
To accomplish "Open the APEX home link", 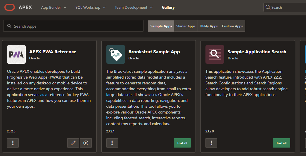I will (25, 7).
